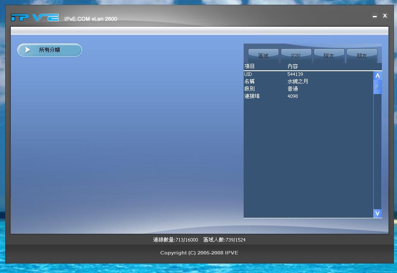Switch to the 朋友 tab

(362, 56)
